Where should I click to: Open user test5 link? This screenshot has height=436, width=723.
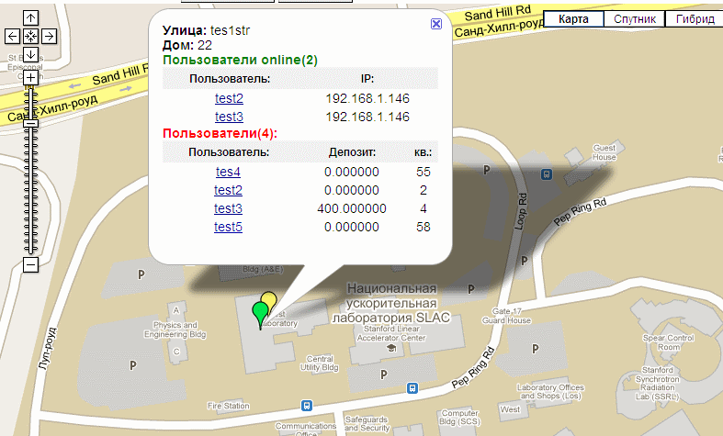(x=228, y=227)
